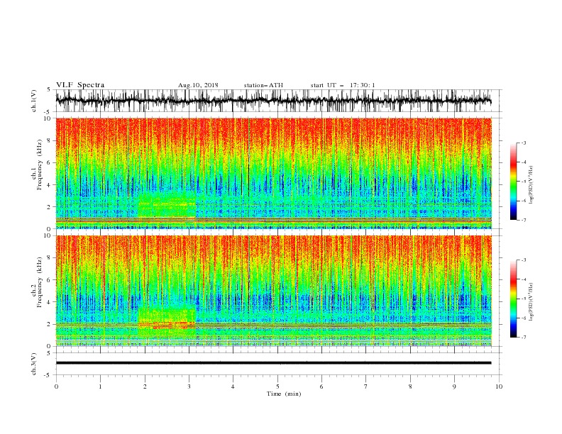Image resolution: width=562 pixels, height=434 pixels.
Task: Click the log(PSD) label beside ch.1 color bar
Action: coord(531,185)
